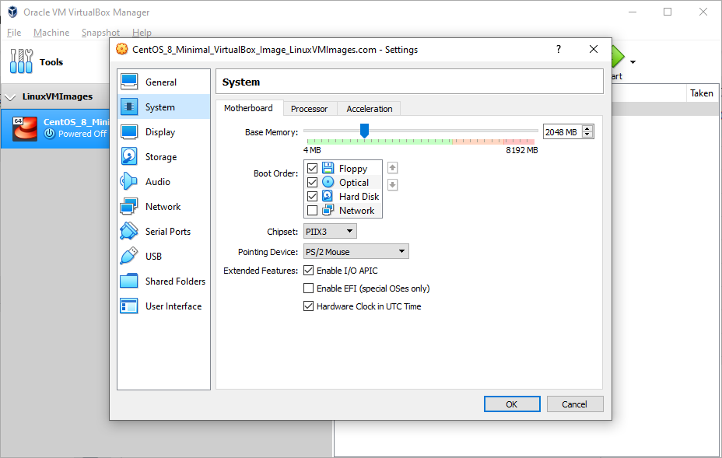Select the Optical disc icon in boot order

(x=328, y=182)
